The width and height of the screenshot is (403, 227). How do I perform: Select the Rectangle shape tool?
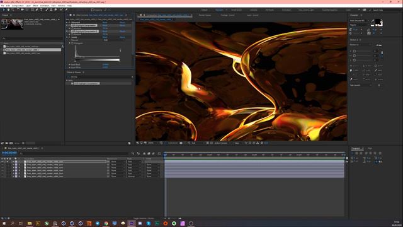click(33, 10)
